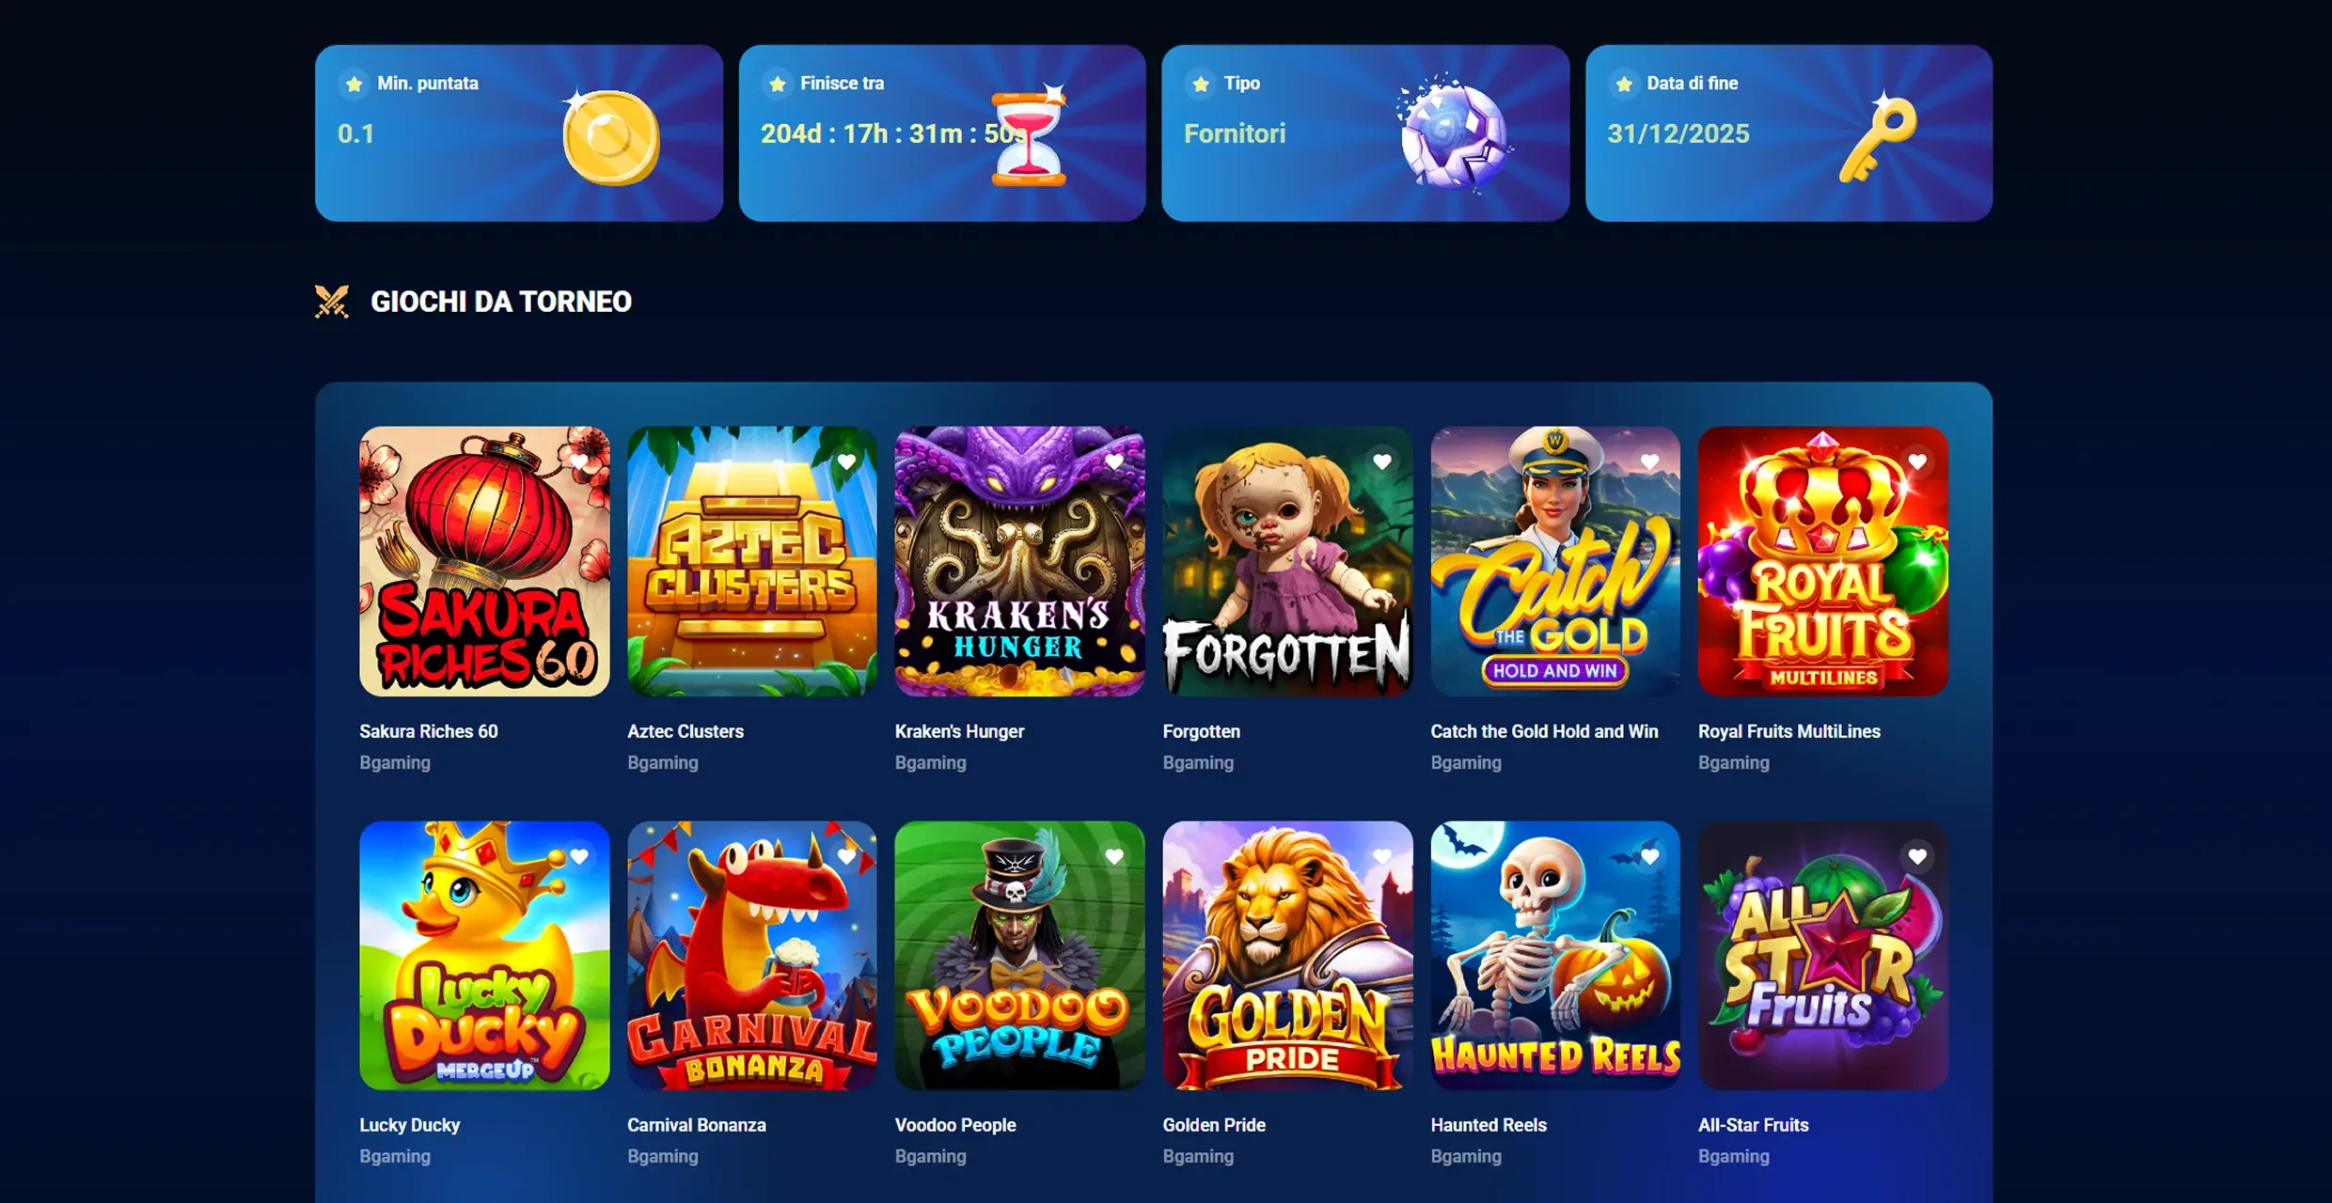Click the gold coin icon

[x=611, y=137]
